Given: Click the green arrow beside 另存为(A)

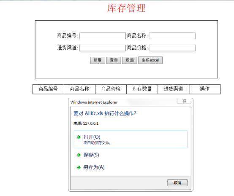Looking at the screenshot, I should point(79,167).
